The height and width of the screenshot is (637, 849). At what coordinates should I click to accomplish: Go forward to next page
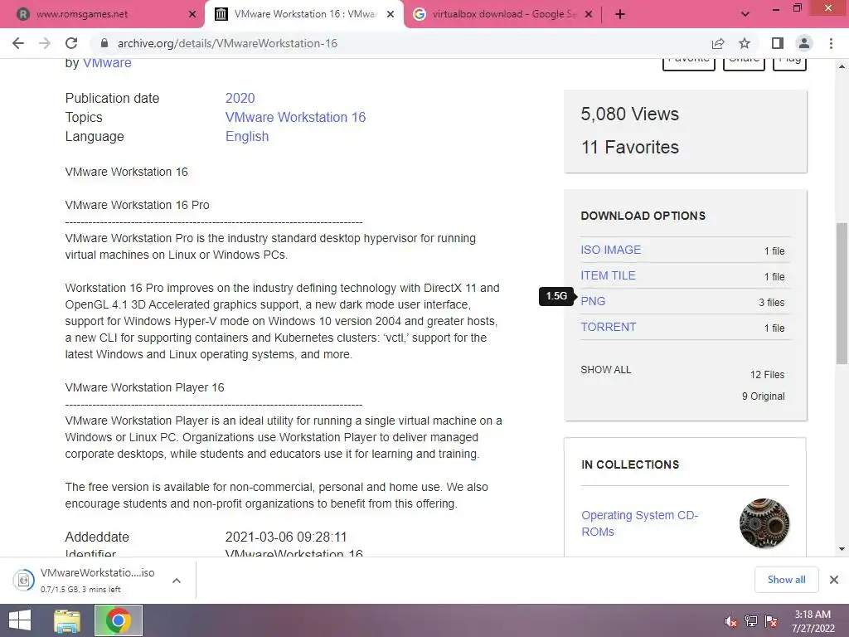(45, 43)
